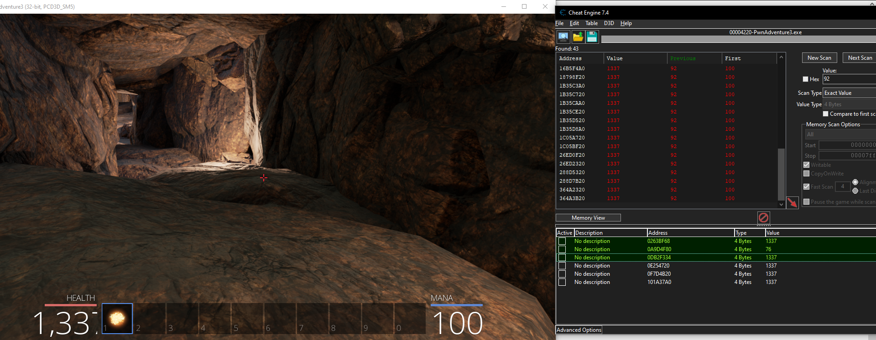The height and width of the screenshot is (340, 876).
Task: Open the Value Type dropdown
Action: (849, 104)
